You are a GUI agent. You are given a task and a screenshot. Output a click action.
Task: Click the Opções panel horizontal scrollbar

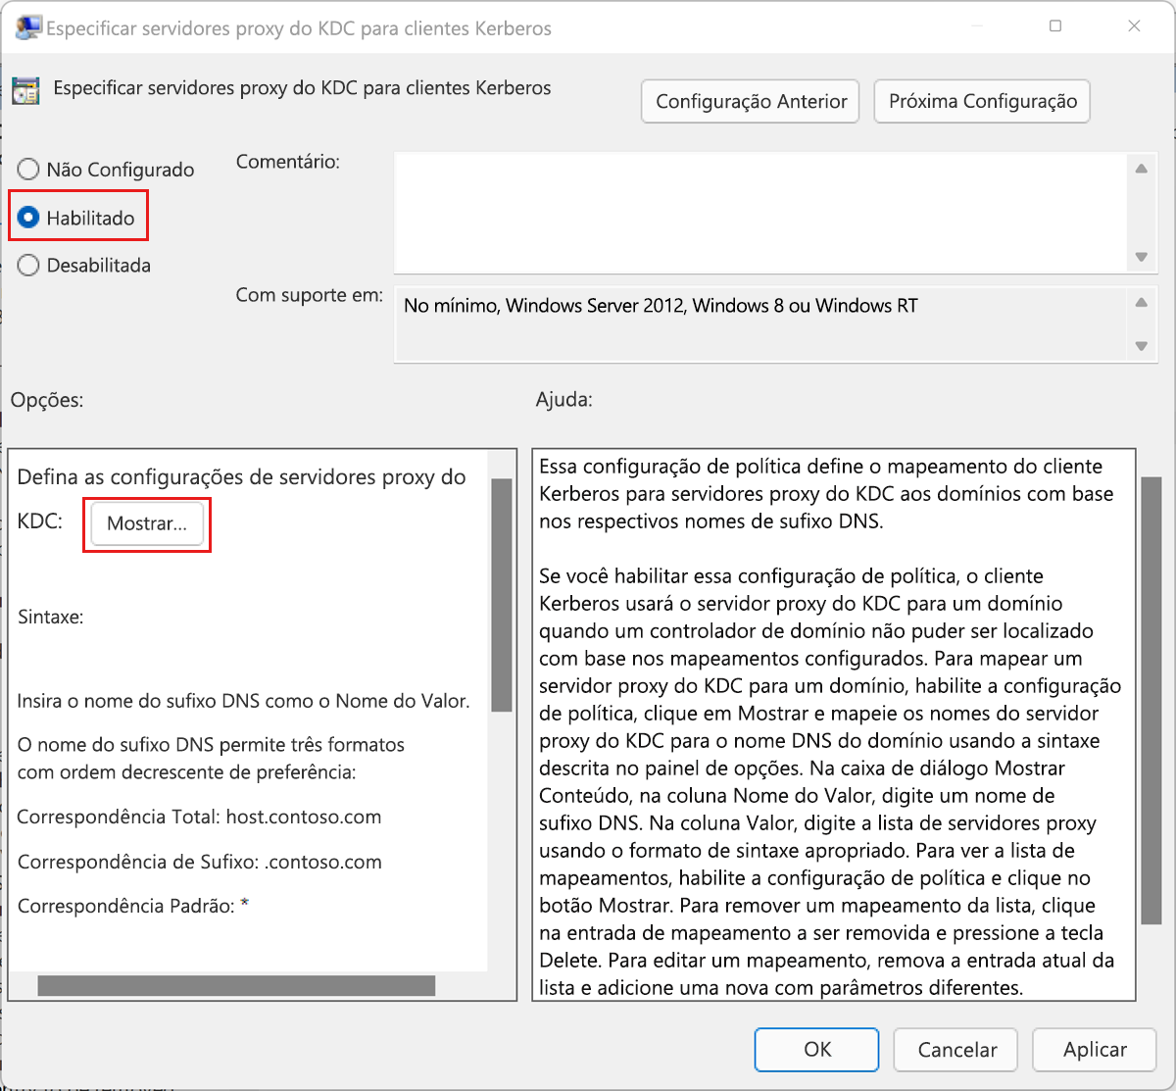(236, 985)
